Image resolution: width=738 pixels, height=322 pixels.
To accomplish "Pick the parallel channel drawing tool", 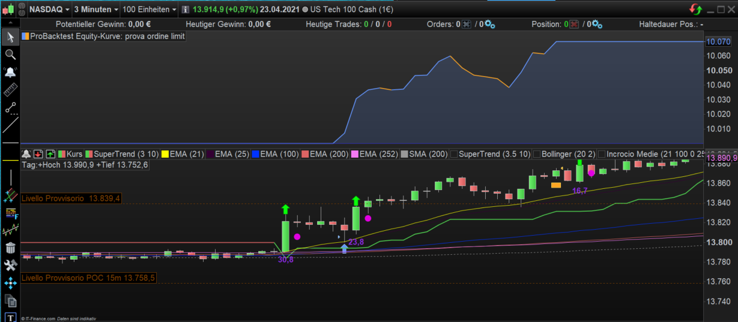I will pos(10,195).
